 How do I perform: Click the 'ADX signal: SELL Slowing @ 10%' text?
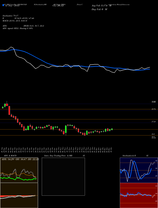pyautogui.click(x=18, y=28)
